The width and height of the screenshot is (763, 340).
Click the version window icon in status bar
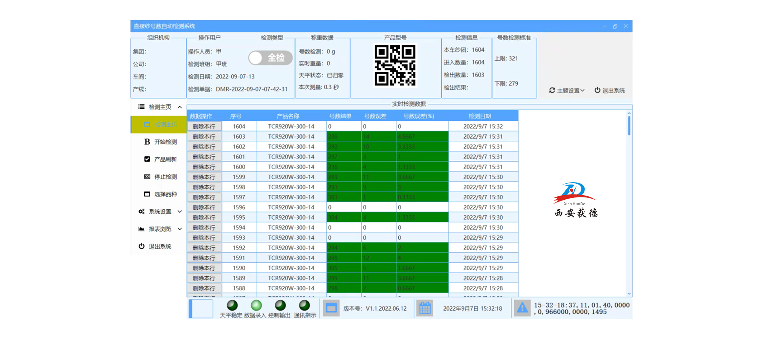point(331,308)
